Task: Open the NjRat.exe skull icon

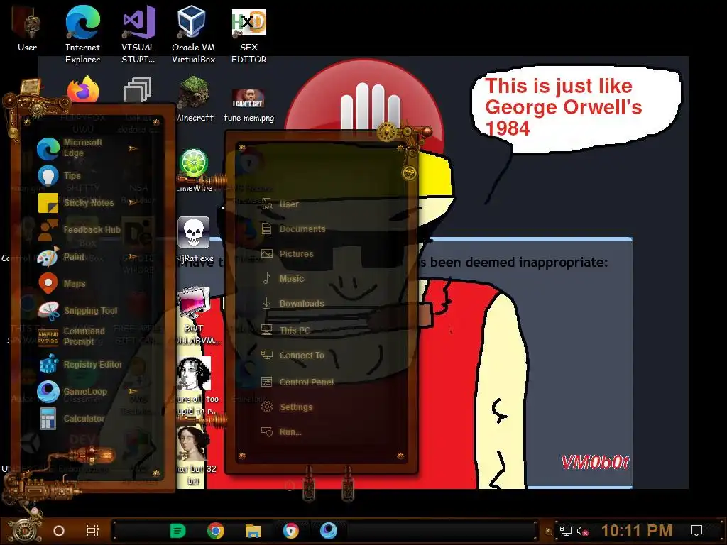Action: (194, 240)
